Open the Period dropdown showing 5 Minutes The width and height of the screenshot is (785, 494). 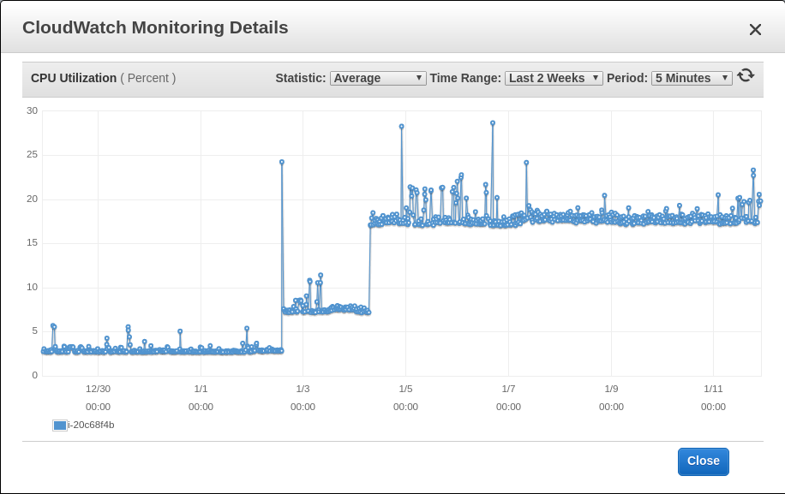coord(692,78)
